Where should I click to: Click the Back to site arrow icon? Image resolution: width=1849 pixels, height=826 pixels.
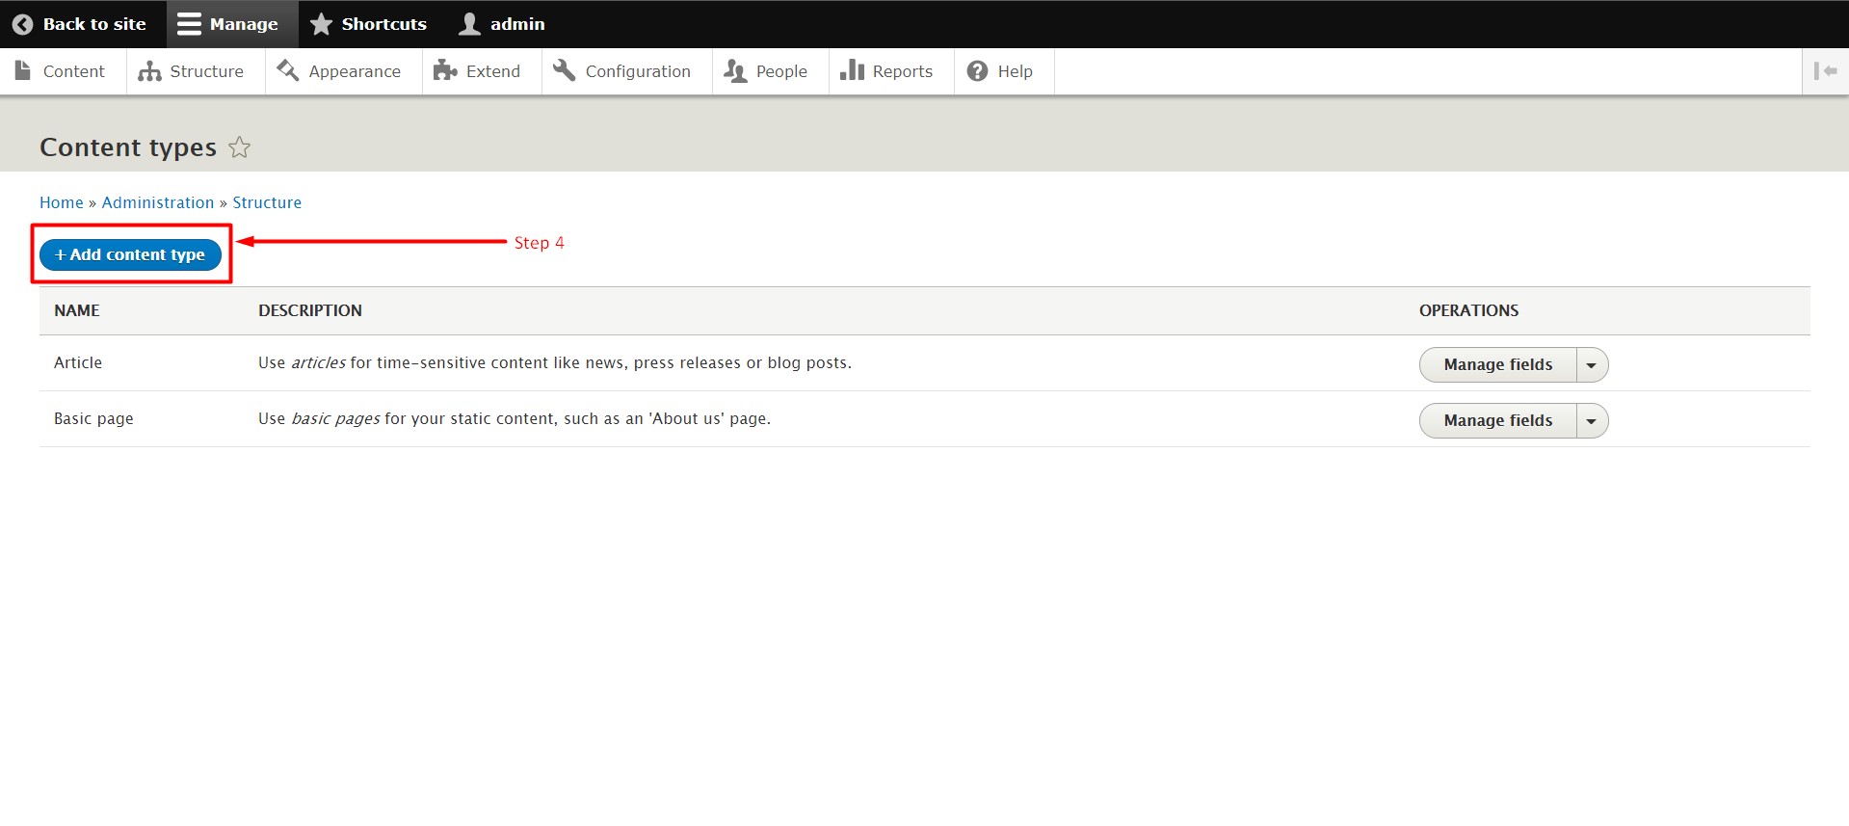pos(22,24)
